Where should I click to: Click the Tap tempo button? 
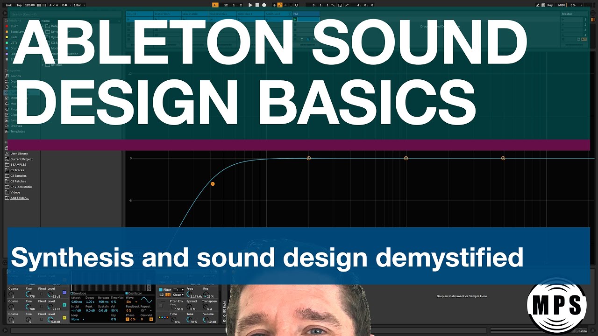(19, 5)
